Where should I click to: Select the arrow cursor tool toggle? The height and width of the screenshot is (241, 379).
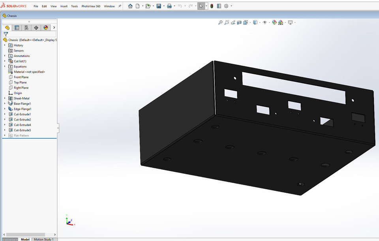(201, 6)
